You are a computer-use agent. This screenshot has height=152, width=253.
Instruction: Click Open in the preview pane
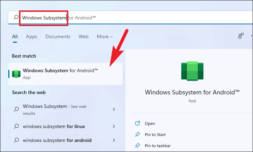tap(150, 124)
